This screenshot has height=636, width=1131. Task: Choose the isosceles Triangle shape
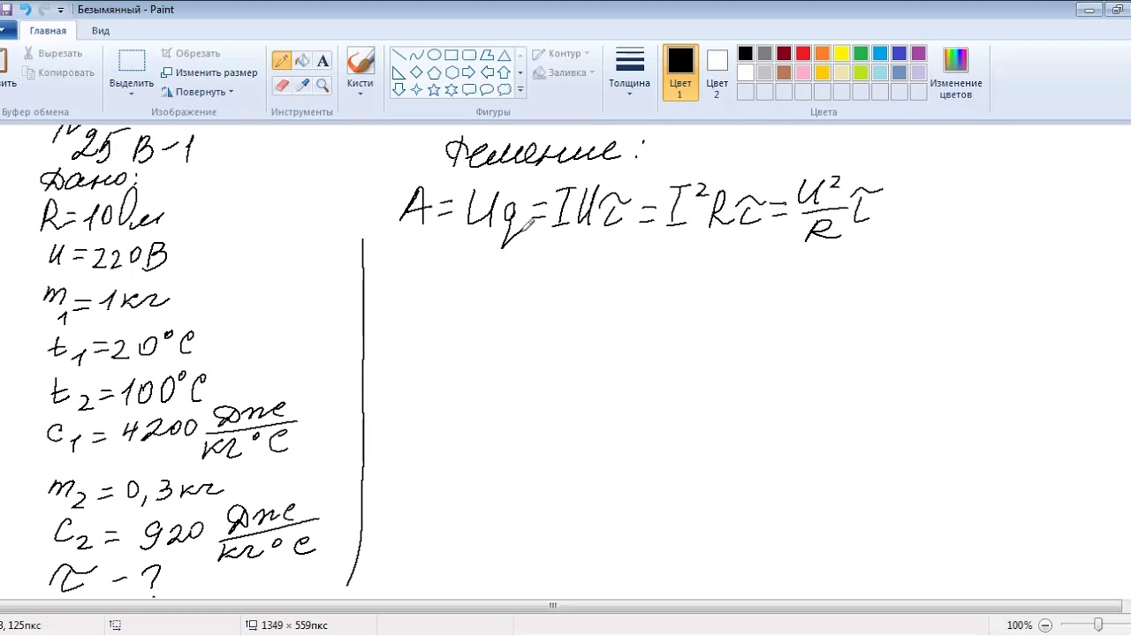(x=505, y=55)
